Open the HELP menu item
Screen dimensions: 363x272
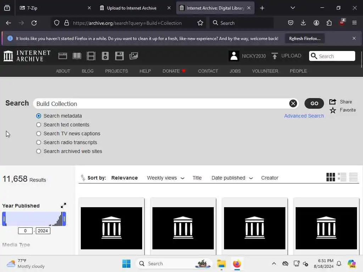pyautogui.click(x=145, y=71)
